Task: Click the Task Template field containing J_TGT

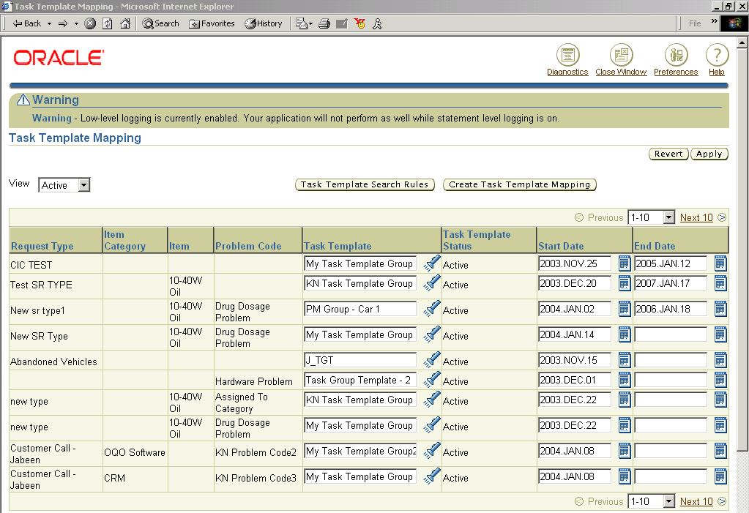Action: pos(360,360)
